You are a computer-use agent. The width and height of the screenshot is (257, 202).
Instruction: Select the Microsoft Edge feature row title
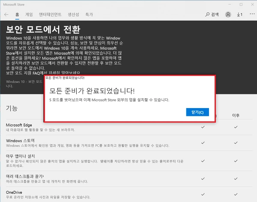[x=19, y=125]
